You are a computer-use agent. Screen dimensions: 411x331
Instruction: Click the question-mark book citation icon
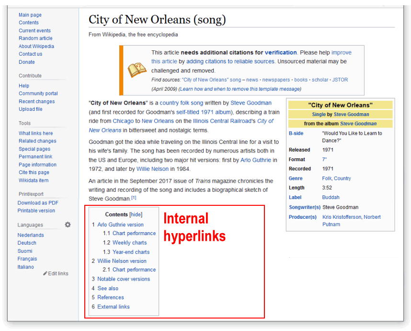coord(137,70)
